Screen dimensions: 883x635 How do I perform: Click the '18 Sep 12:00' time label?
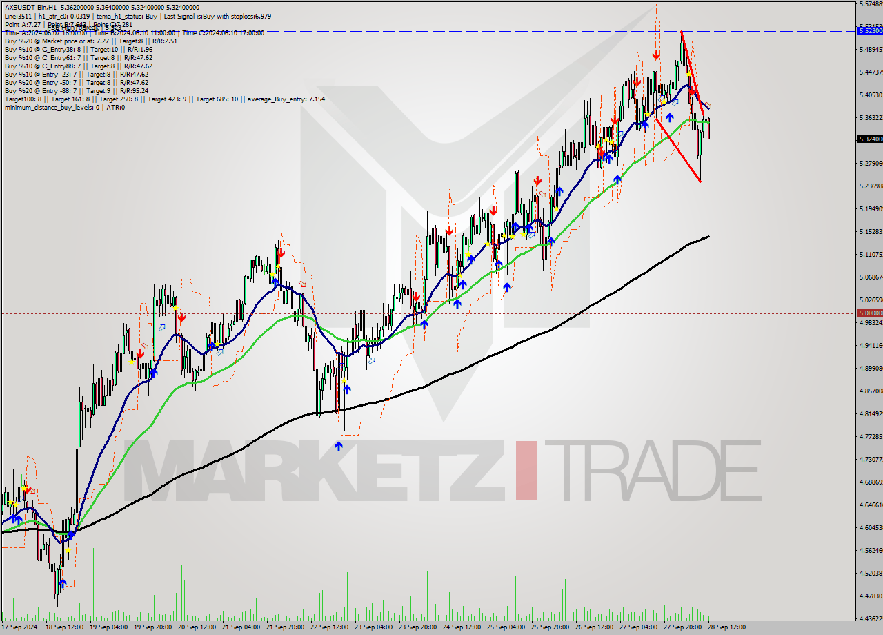pos(65,627)
